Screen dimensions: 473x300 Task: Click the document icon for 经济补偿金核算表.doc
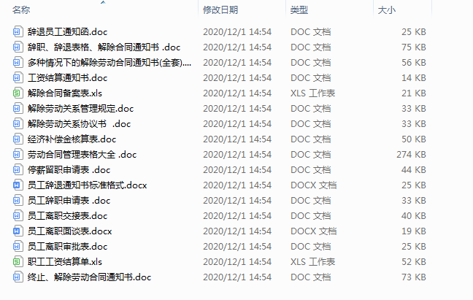pyautogui.click(x=18, y=139)
